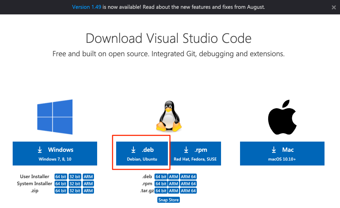Get the User Installer 32 bit for Windows
The height and width of the screenshot is (208, 340).
click(x=75, y=177)
